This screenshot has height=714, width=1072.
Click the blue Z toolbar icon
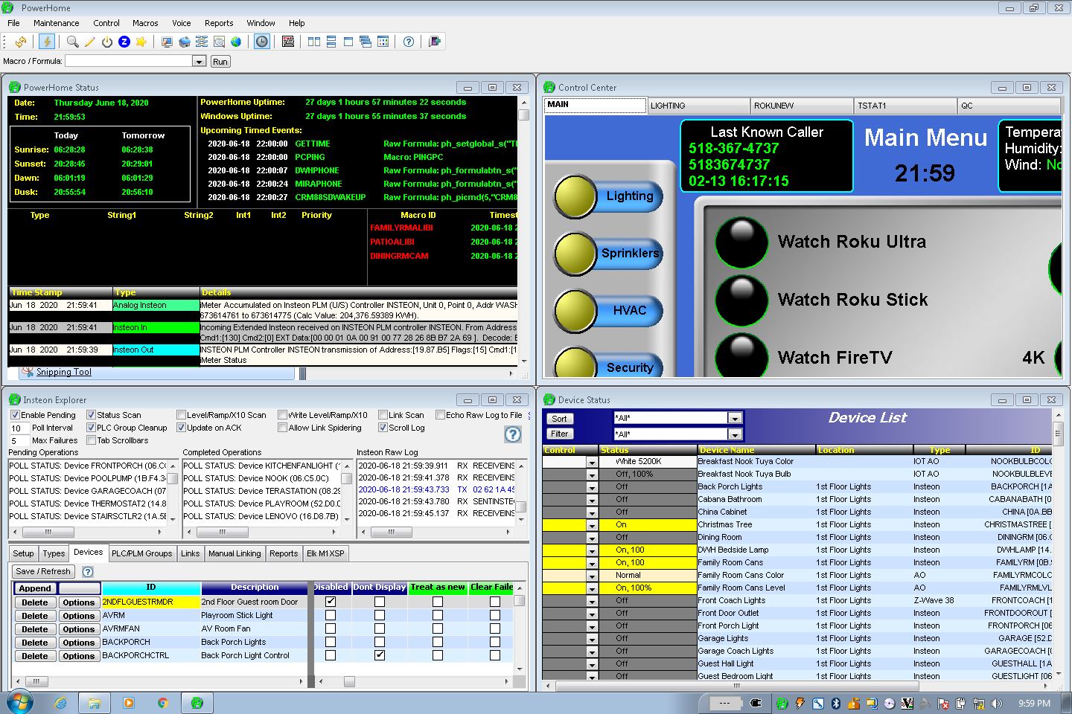[x=124, y=42]
